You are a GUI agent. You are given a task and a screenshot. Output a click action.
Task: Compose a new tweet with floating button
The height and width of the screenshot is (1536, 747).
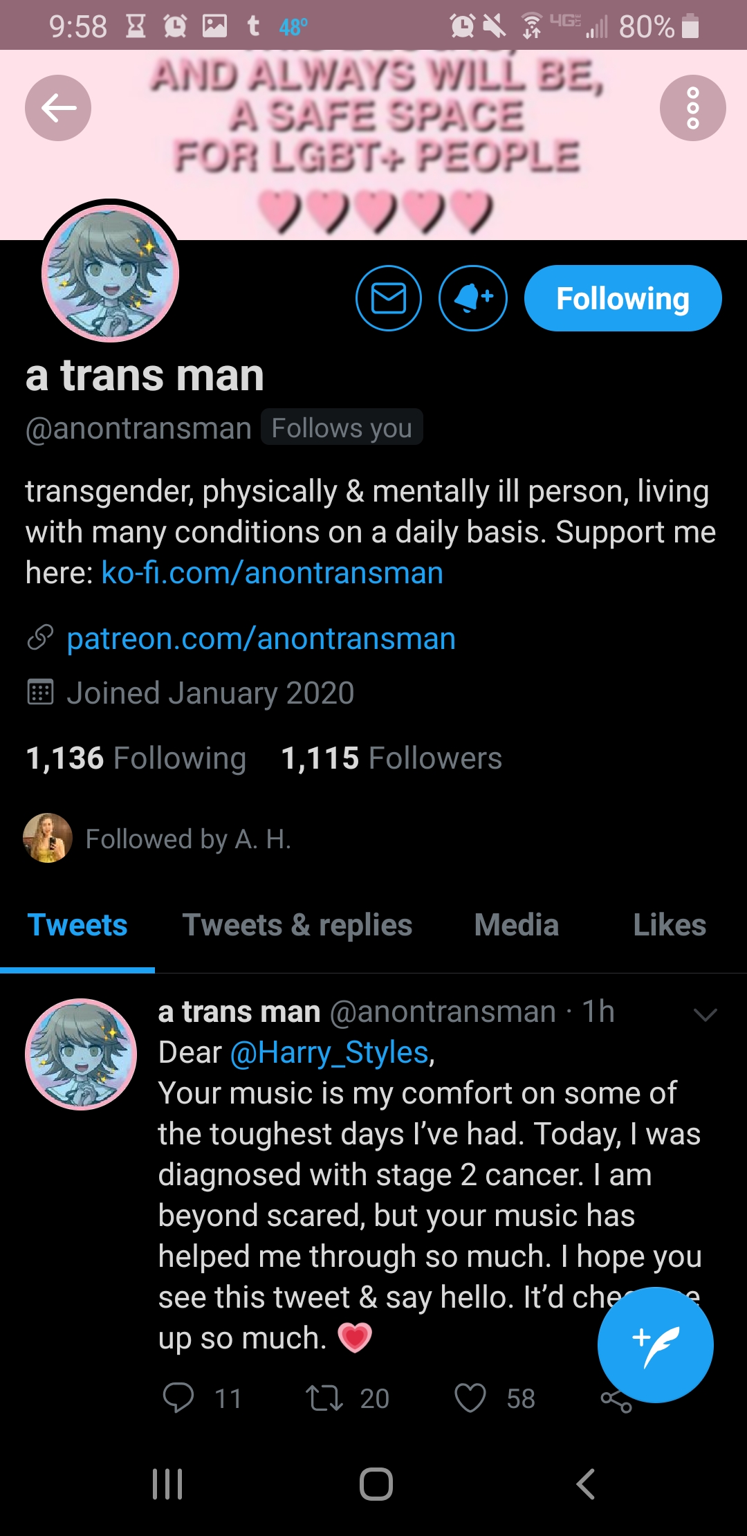click(x=655, y=1345)
